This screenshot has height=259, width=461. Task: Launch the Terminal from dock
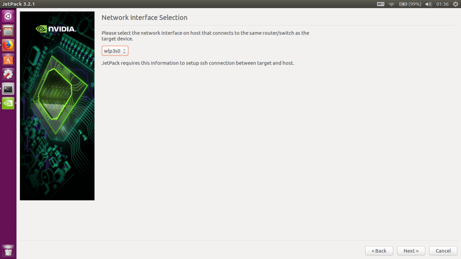click(8, 89)
